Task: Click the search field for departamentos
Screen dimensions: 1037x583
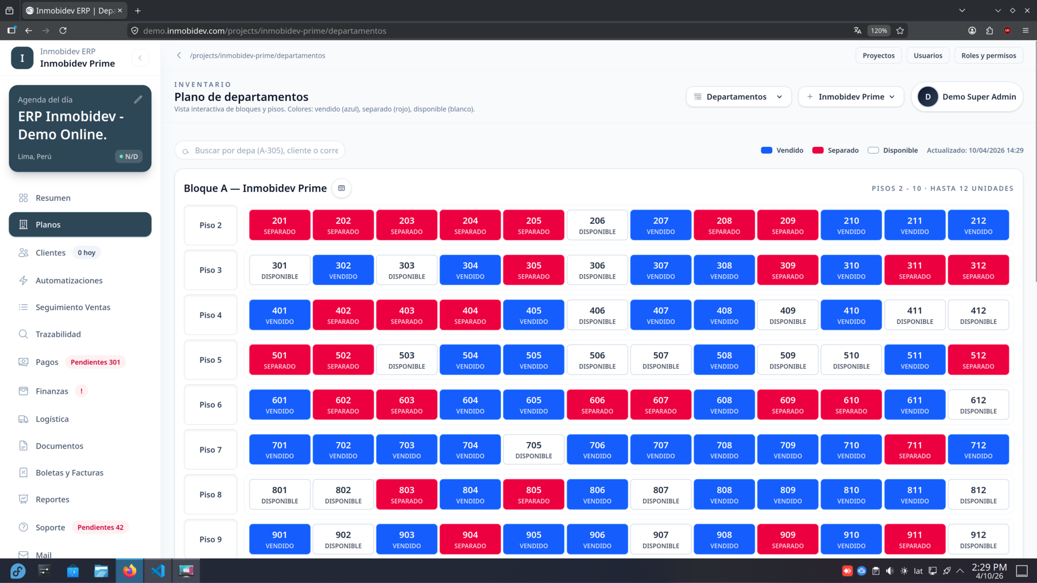Action: [x=260, y=150]
